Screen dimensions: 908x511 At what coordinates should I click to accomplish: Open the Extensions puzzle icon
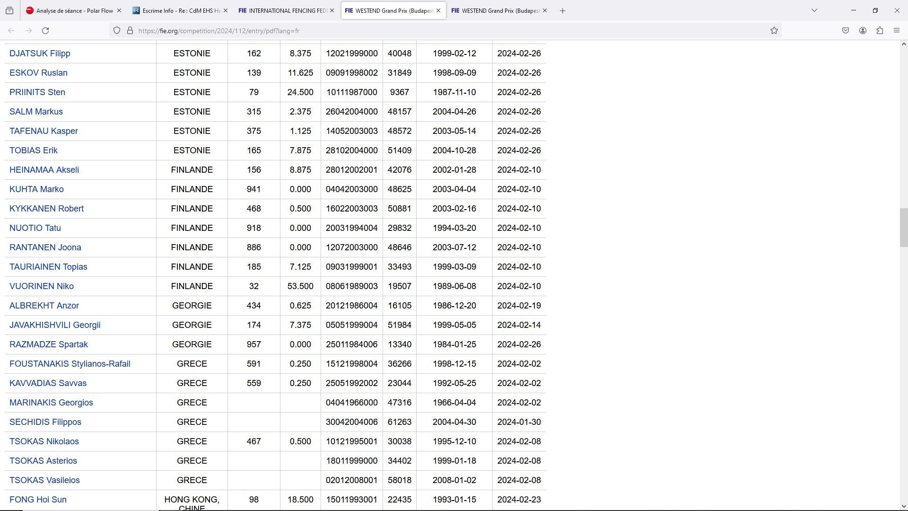(880, 31)
